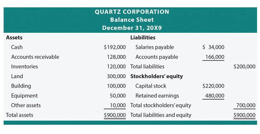This screenshot has width=260, height=134.
Task: Select the Capital stock amount $220,000
Action: coord(213,86)
